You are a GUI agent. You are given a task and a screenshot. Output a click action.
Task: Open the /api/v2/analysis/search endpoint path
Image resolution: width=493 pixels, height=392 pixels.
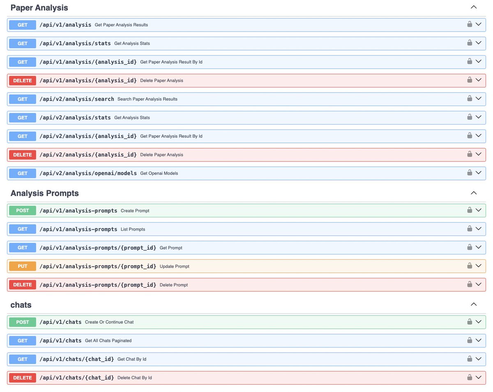[x=77, y=99]
